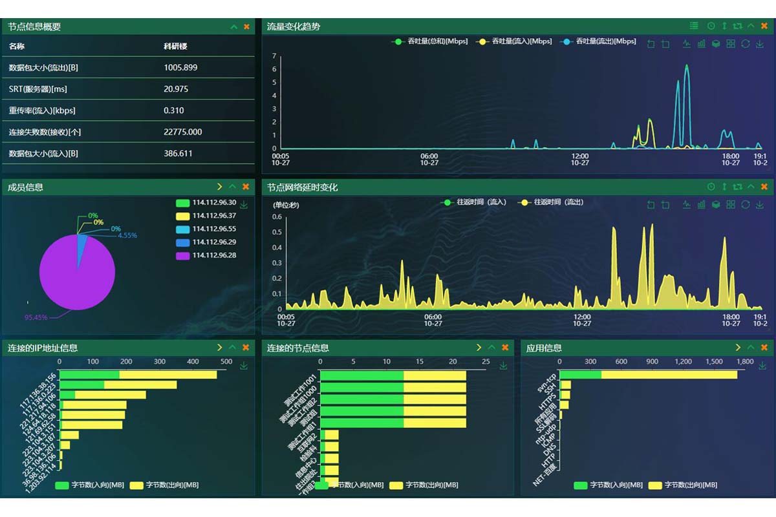Viewport: 776px width, 517px height.
Task: Download the 节点网络延时变化 chart image
Action: click(760, 205)
